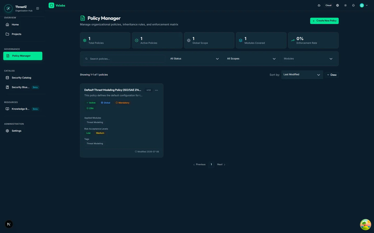Click the Enforcement Rate trend icon
Image resolution: width=374 pixels, height=233 pixels.
(x=293, y=40)
